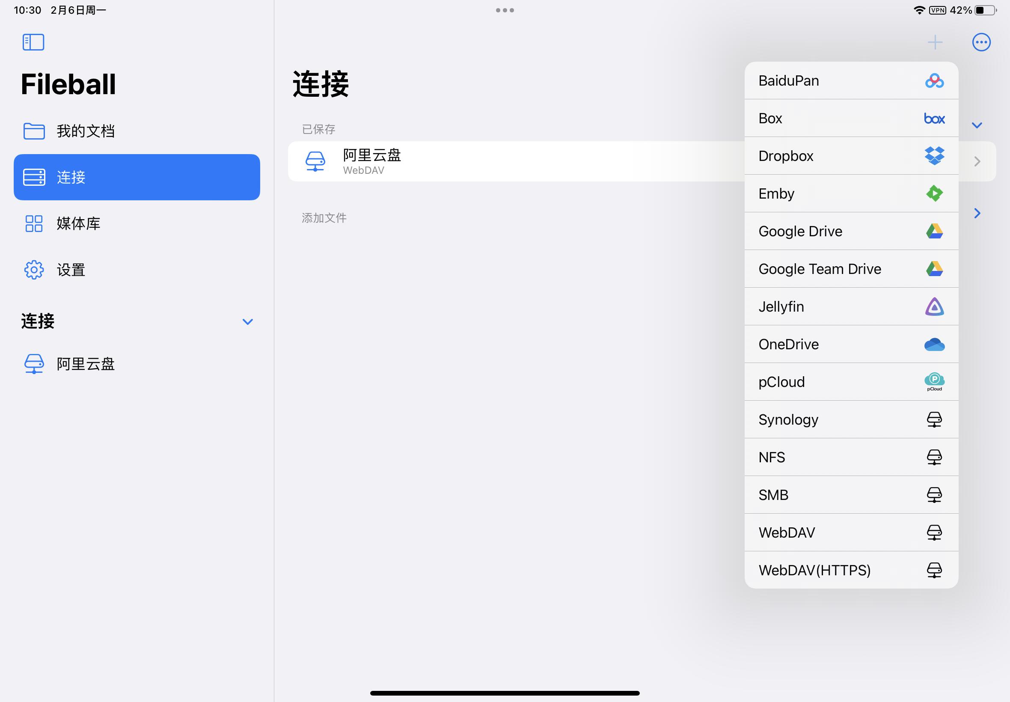Open the more options ellipsis icon

point(981,42)
